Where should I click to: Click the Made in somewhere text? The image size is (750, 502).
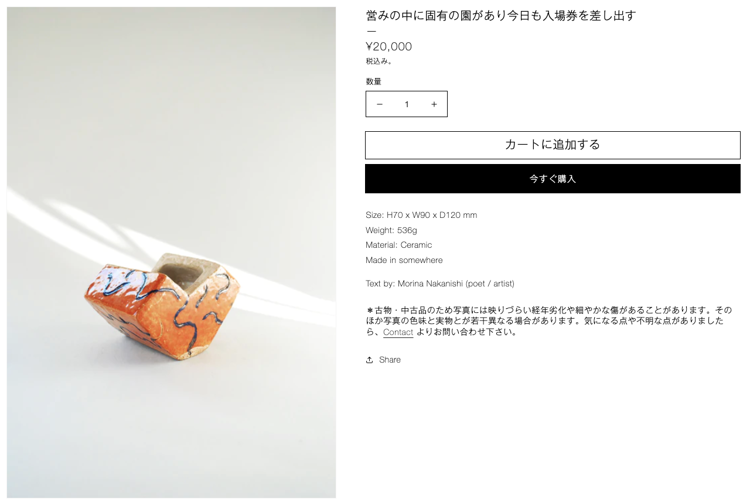(x=404, y=260)
